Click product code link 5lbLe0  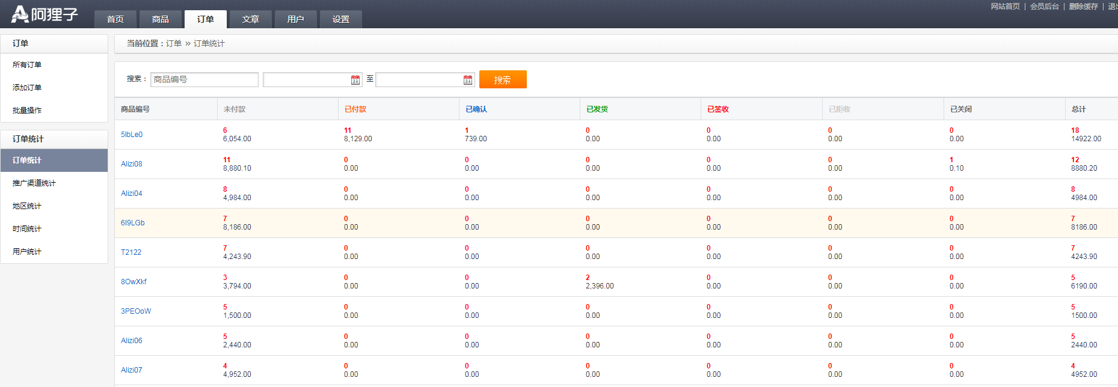coord(132,135)
